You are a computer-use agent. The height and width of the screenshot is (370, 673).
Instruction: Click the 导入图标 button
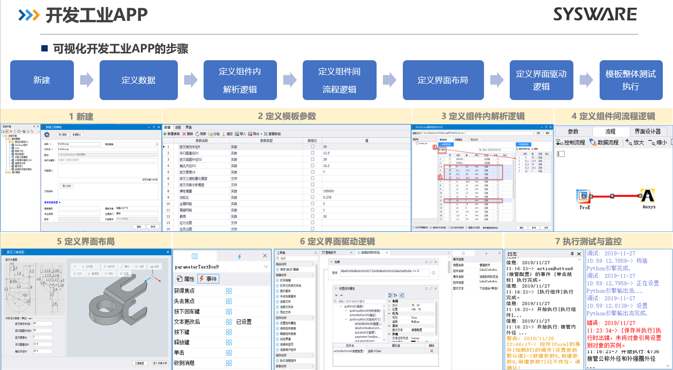point(63,135)
